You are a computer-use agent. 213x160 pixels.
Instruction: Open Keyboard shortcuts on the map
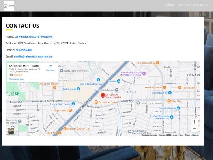click(149, 135)
